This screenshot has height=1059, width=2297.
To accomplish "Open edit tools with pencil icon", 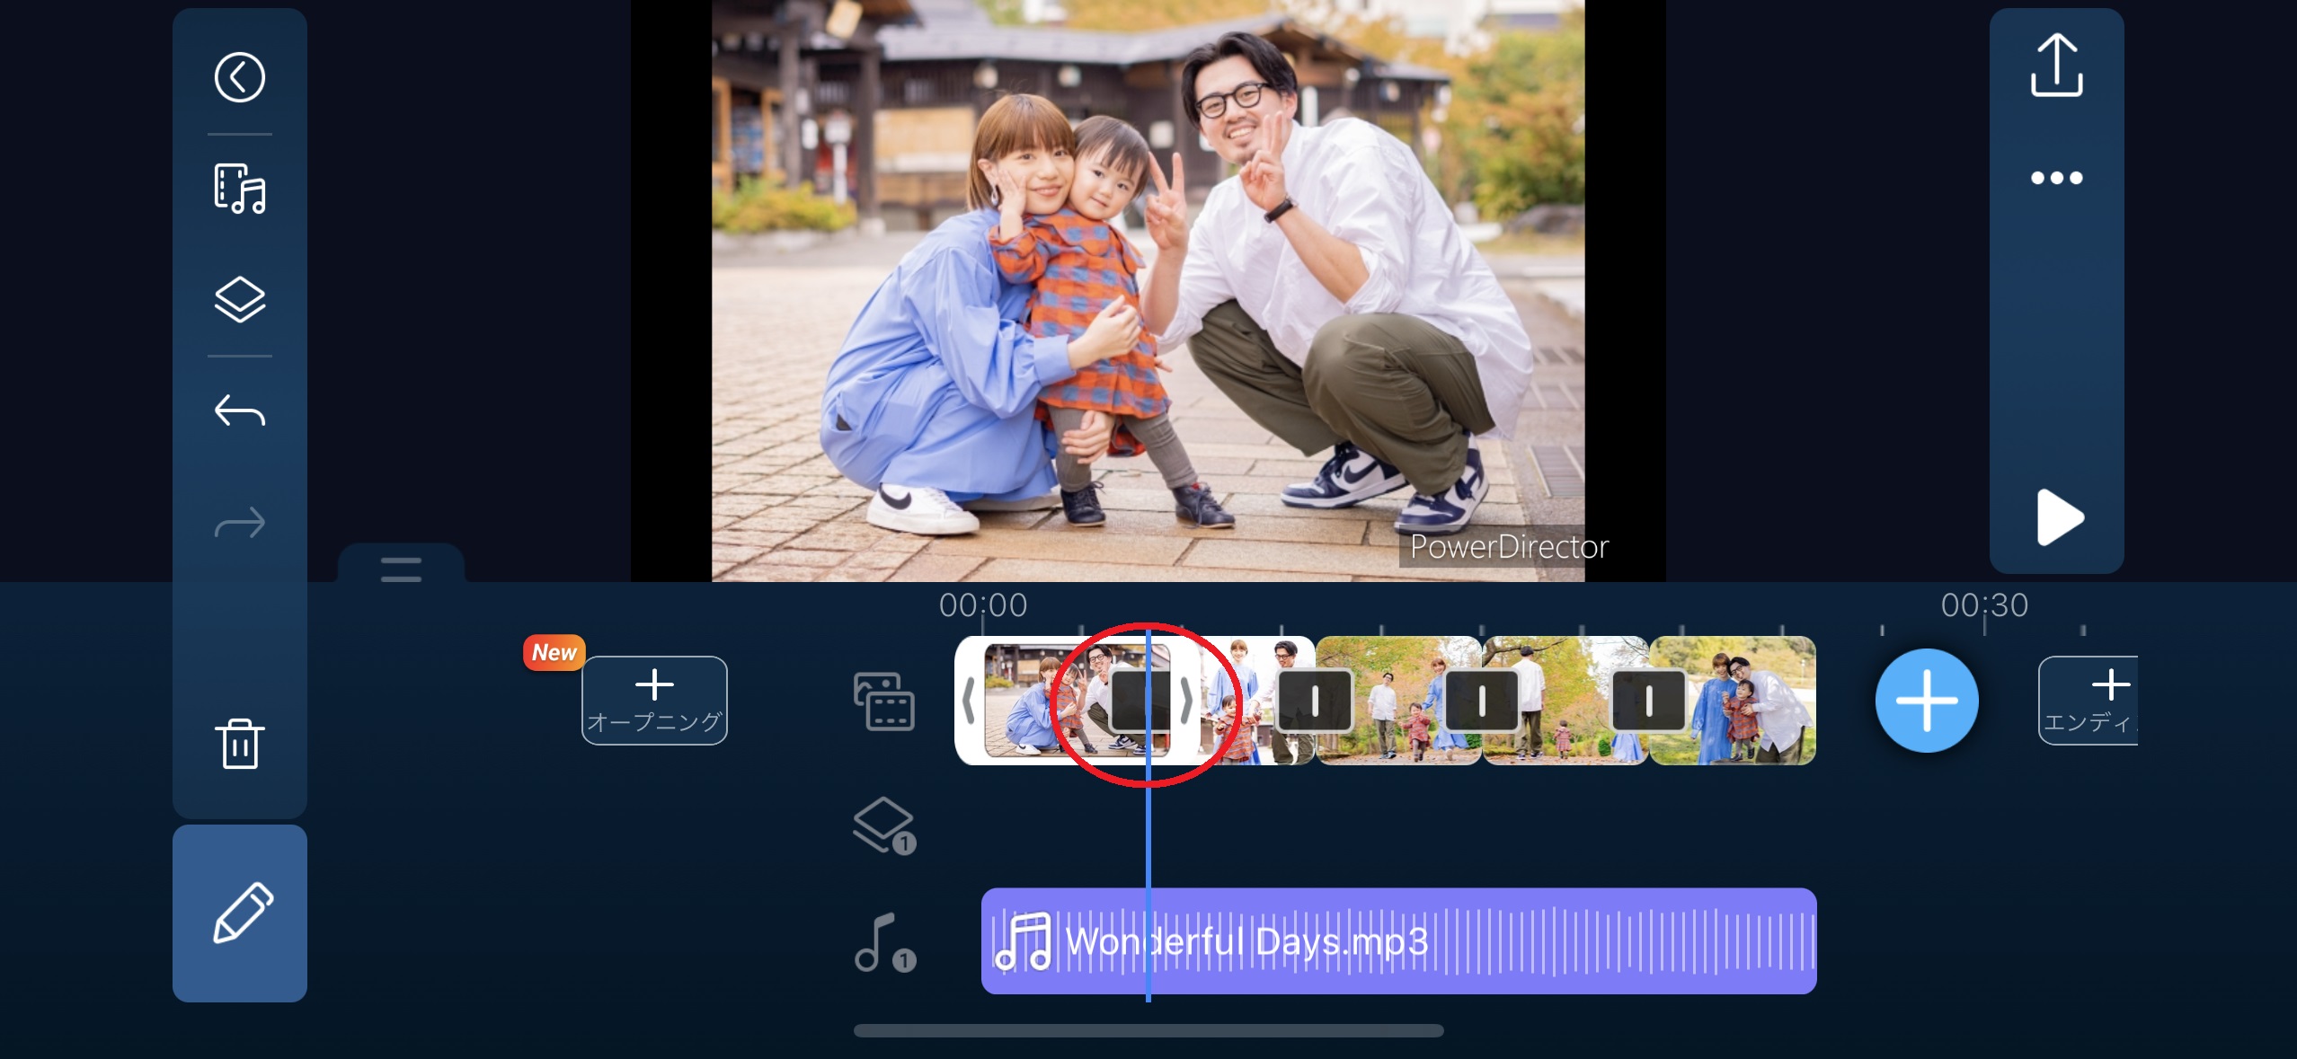I will click(x=241, y=913).
